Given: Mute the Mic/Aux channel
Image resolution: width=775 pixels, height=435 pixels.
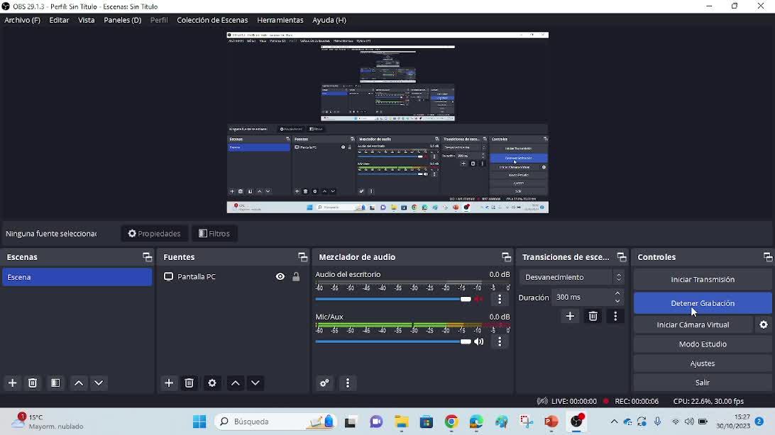Looking at the screenshot, I should point(479,341).
